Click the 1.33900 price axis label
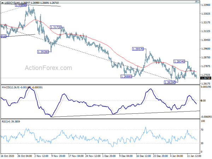The height and width of the screenshot is (159, 212). pyautogui.click(x=206, y=5)
